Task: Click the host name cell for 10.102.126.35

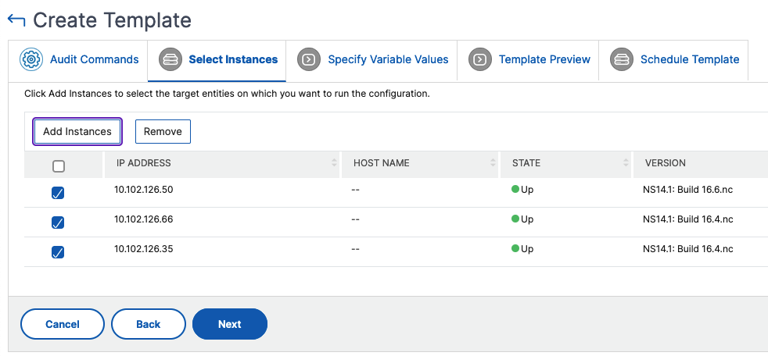Action: 356,249
